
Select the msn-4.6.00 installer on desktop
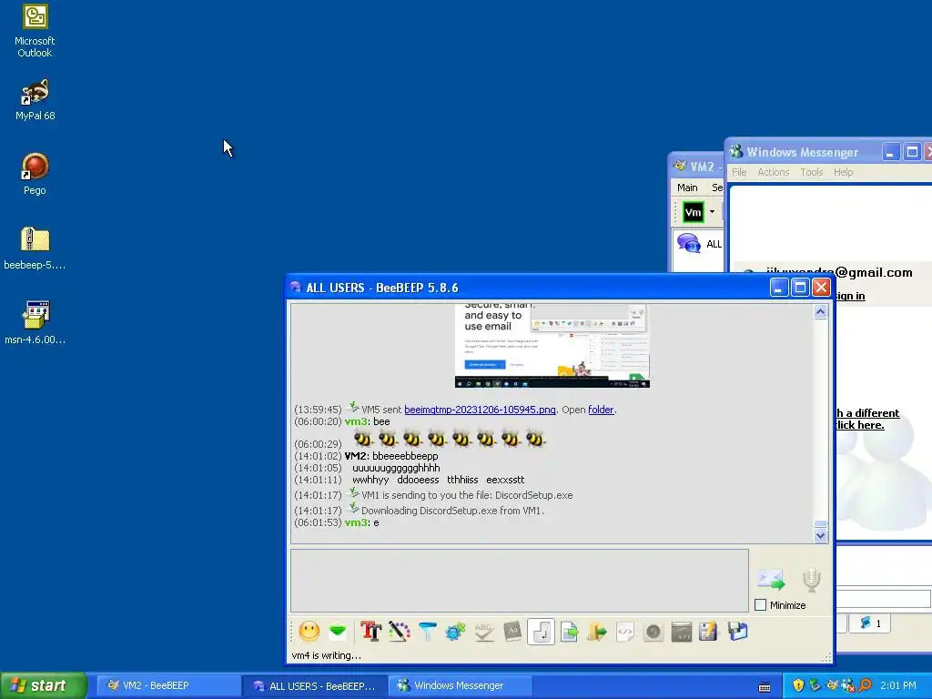[x=35, y=323]
